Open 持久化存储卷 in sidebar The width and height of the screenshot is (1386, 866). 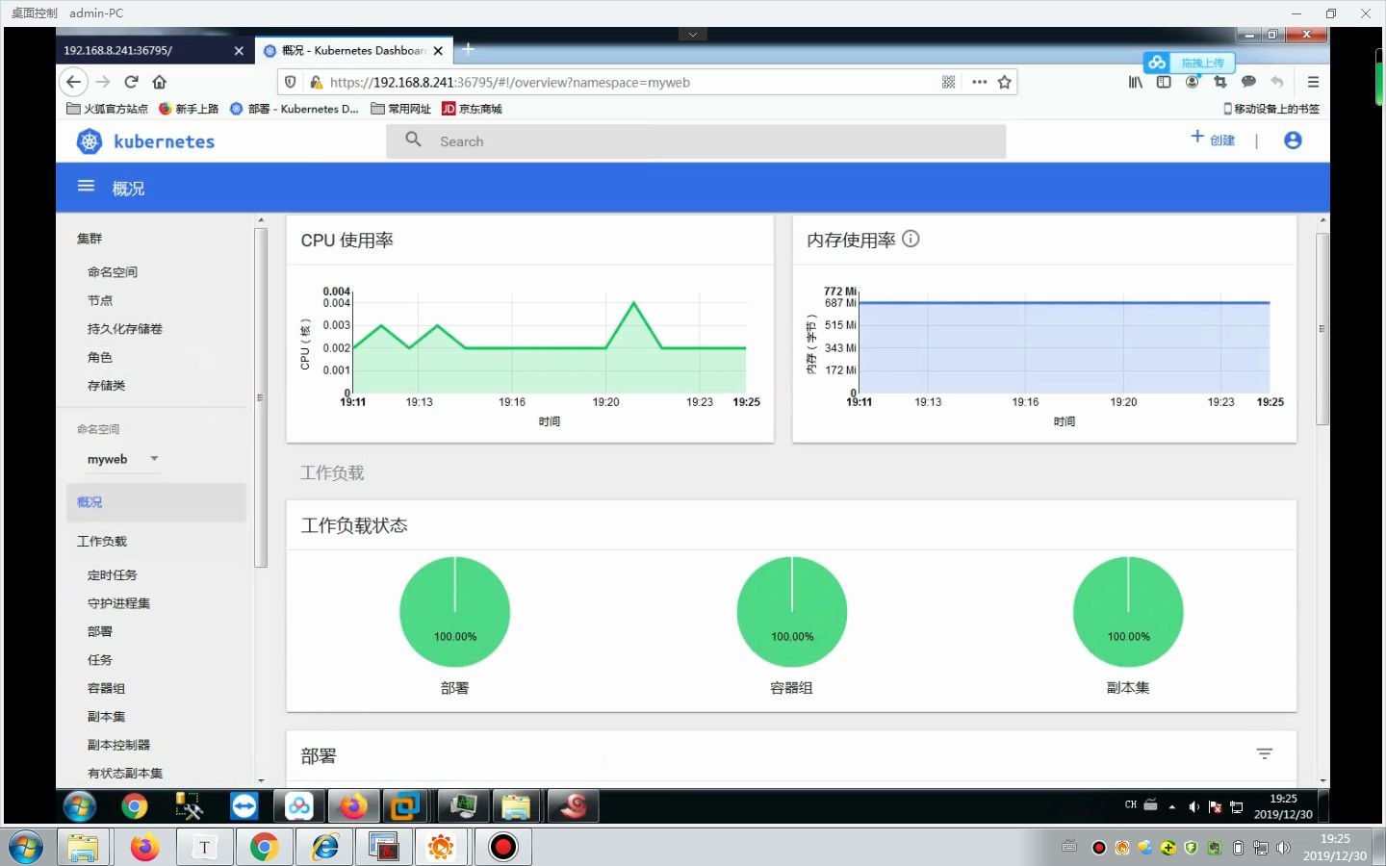pos(125,329)
